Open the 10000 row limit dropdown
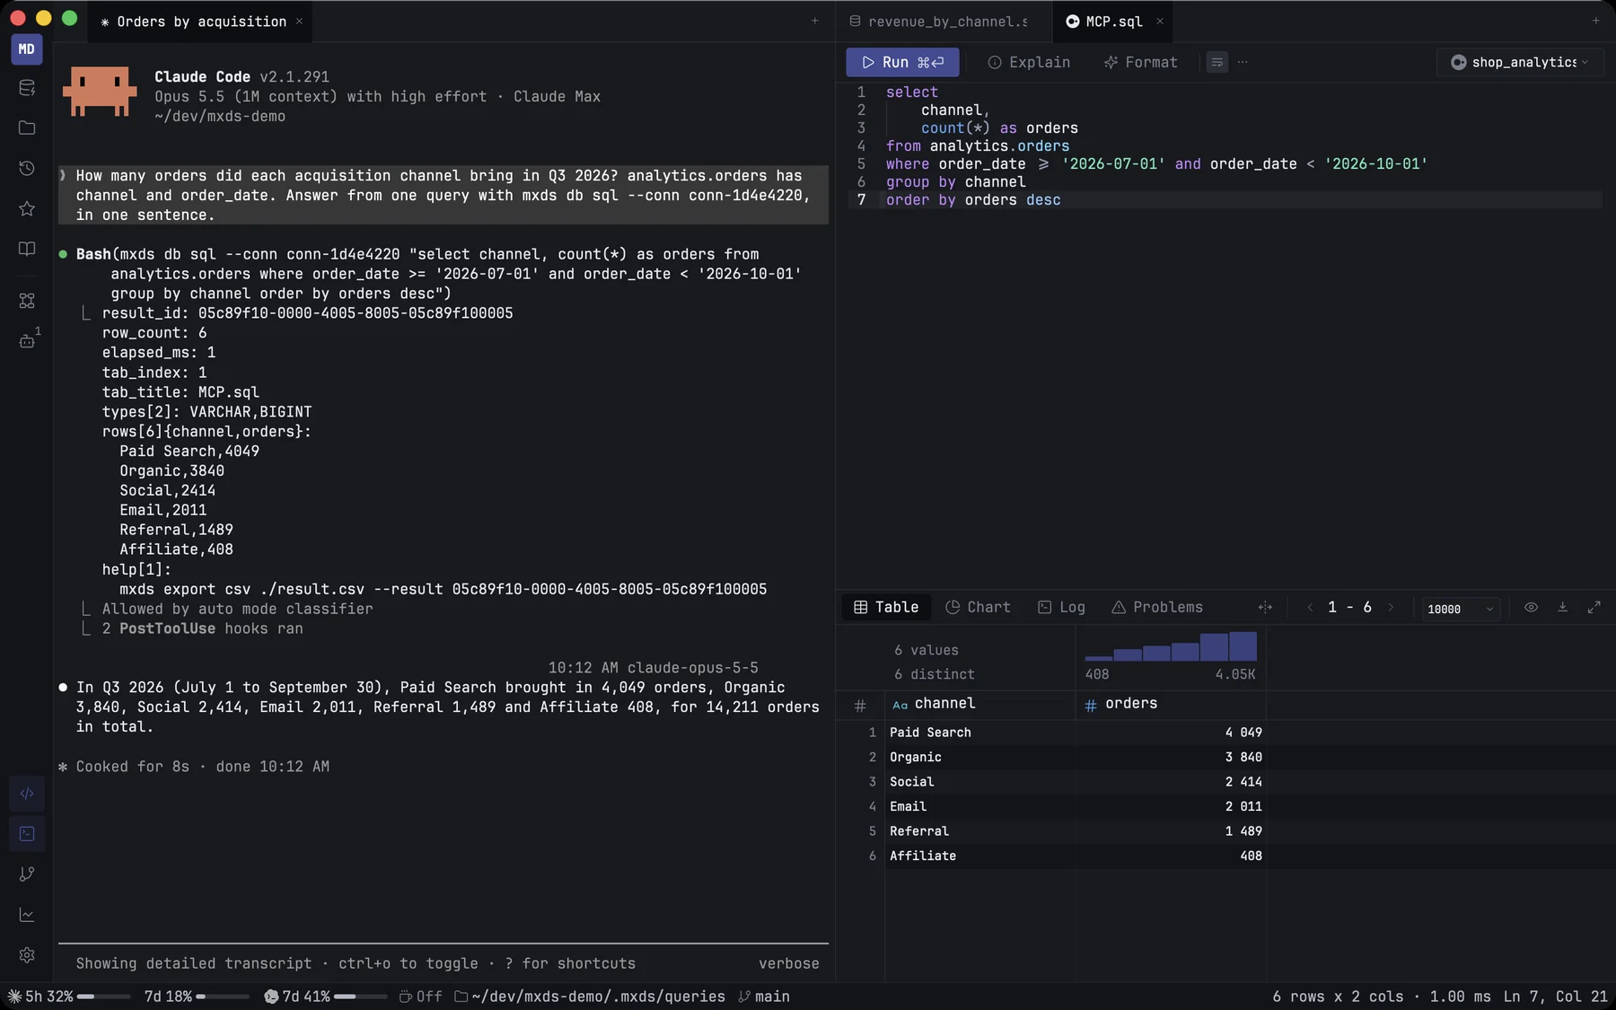This screenshot has height=1010, width=1616. pos(1460,609)
